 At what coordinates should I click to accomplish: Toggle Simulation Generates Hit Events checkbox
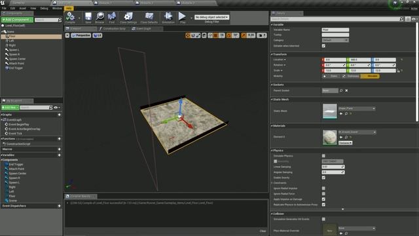point(323,219)
